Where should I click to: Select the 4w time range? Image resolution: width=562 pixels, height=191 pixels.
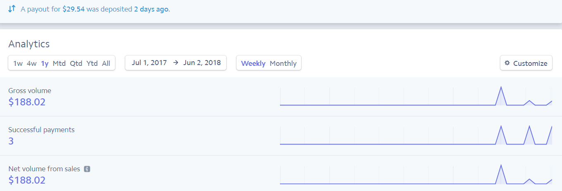(31, 63)
